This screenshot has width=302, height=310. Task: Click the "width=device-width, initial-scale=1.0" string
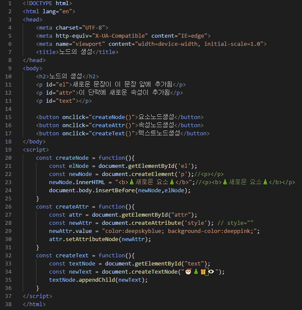[x=199, y=44]
